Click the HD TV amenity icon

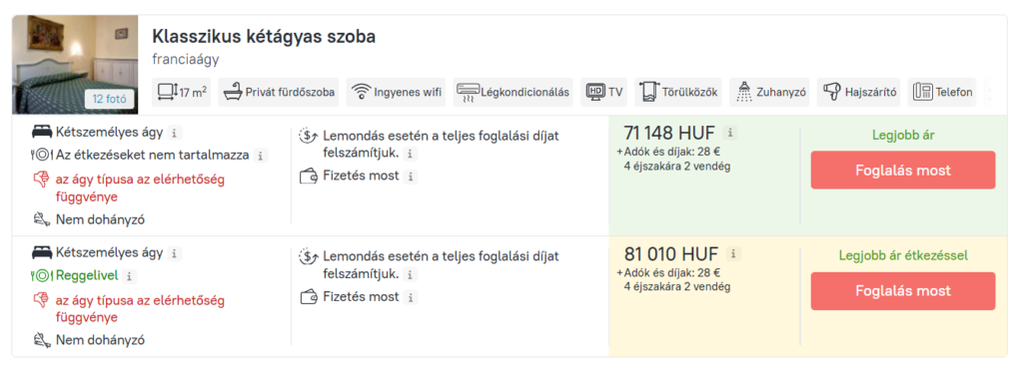click(595, 92)
